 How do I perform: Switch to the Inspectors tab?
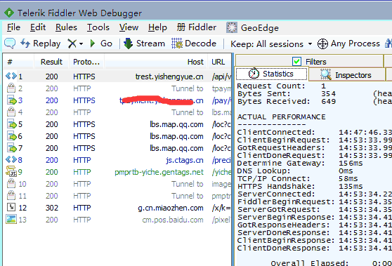(346, 75)
